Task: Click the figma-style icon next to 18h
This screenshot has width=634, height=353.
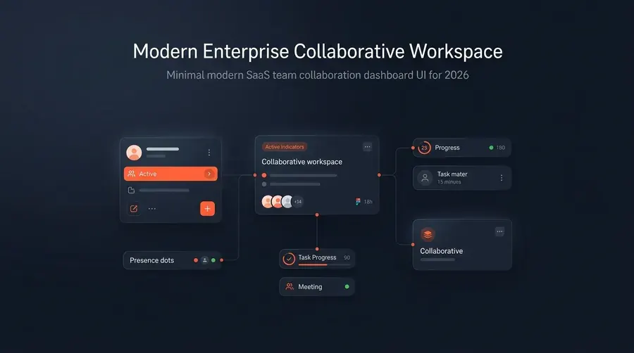Action: pyautogui.click(x=358, y=201)
